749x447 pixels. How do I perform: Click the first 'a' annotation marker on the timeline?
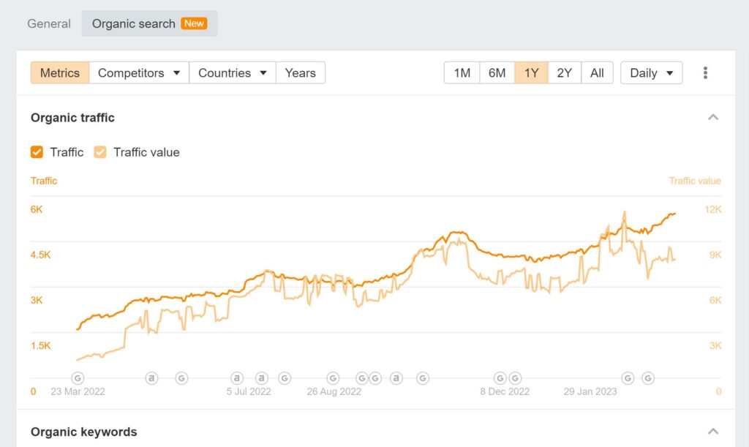point(151,378)
